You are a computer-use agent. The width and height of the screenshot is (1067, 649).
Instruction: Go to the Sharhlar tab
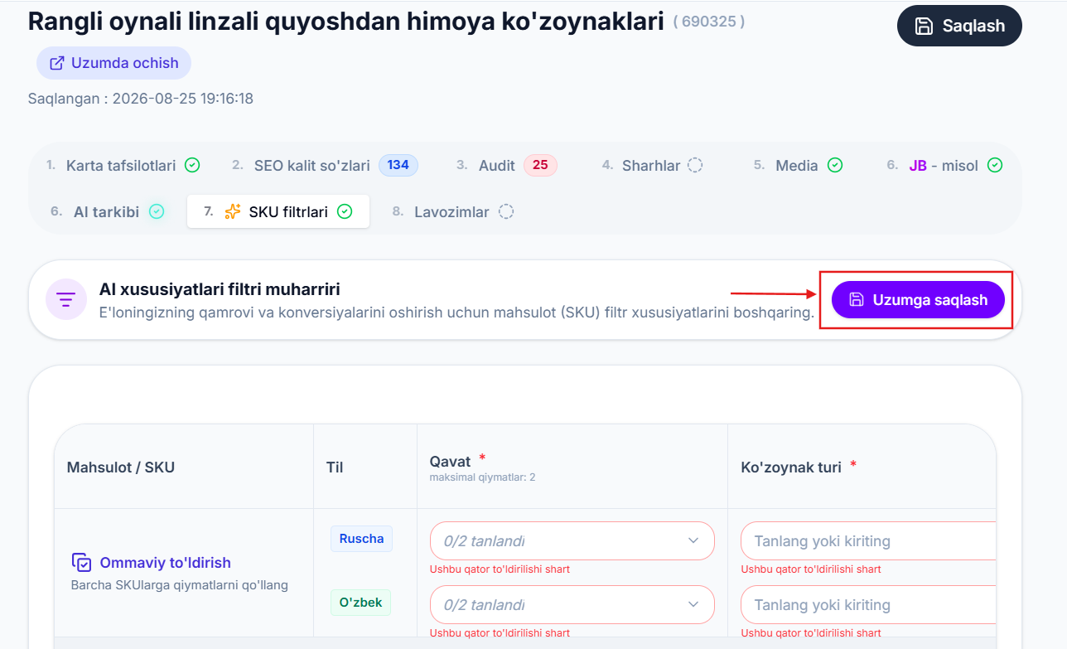(x=652, y=165)
